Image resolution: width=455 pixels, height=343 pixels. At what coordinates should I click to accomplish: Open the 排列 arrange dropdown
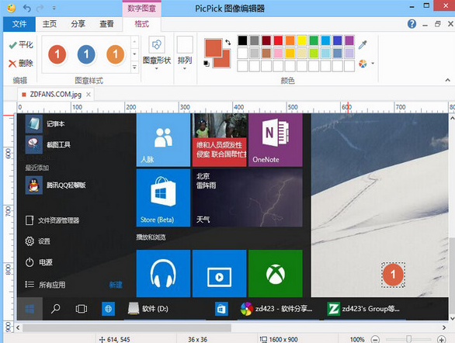185,54
